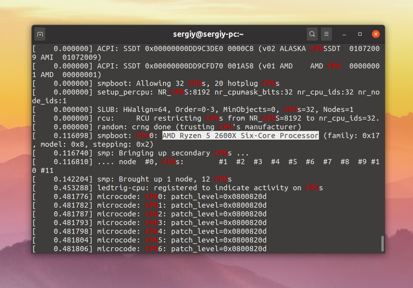
Task: Click the random: crng done line
Action: [167, 127]
